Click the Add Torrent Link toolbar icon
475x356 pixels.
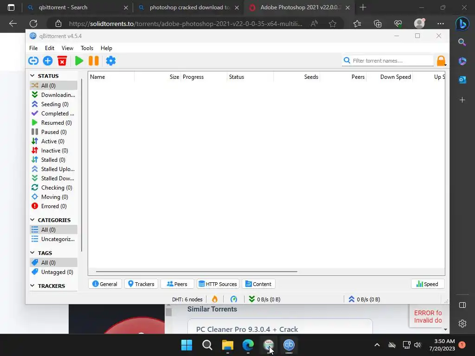pos(33,61)
